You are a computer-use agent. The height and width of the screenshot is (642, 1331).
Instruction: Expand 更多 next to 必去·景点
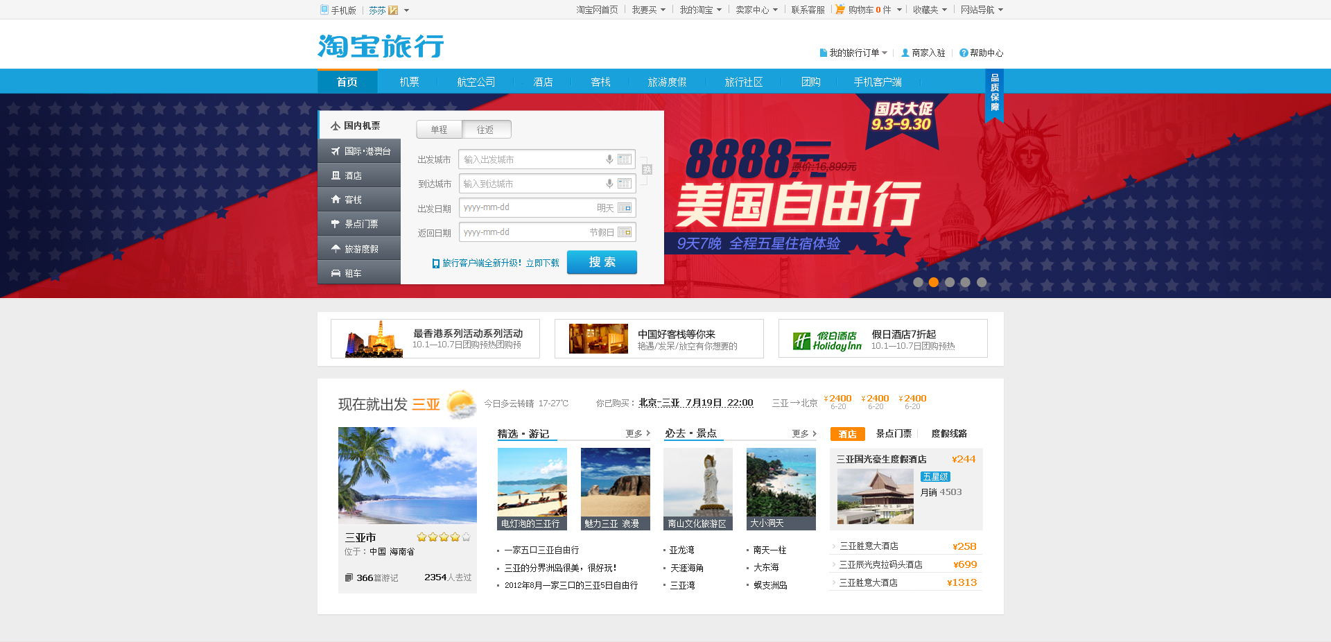(x=804, y=433)
